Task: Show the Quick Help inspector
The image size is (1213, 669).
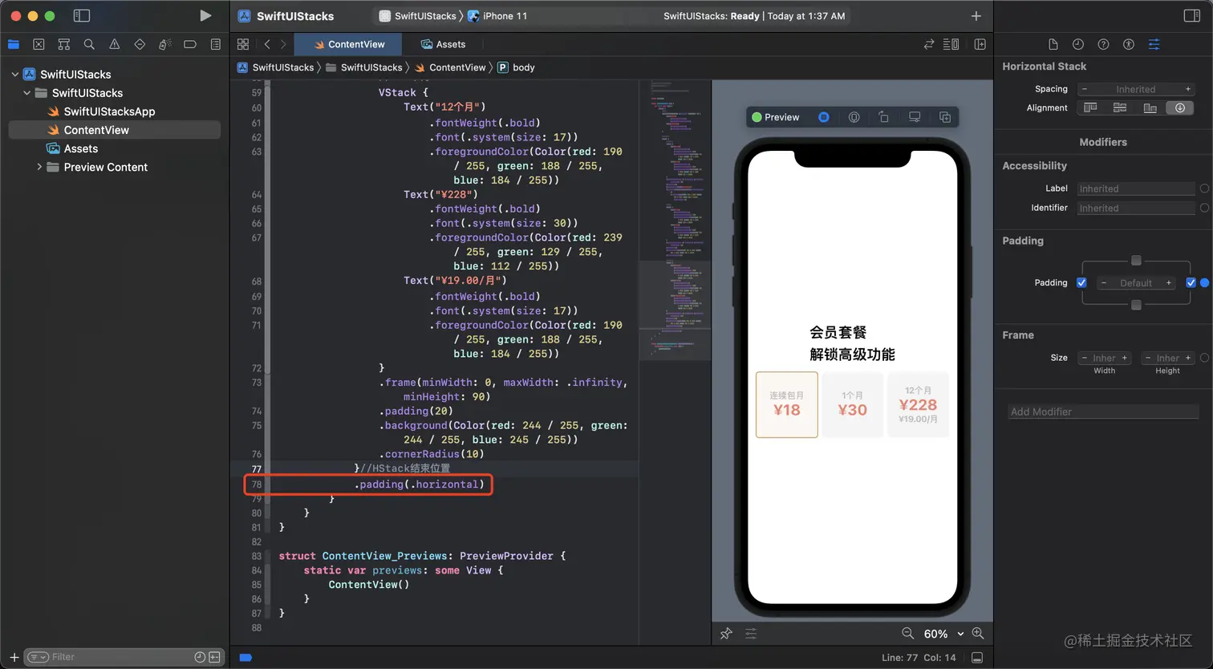Action: point(1103,44)
